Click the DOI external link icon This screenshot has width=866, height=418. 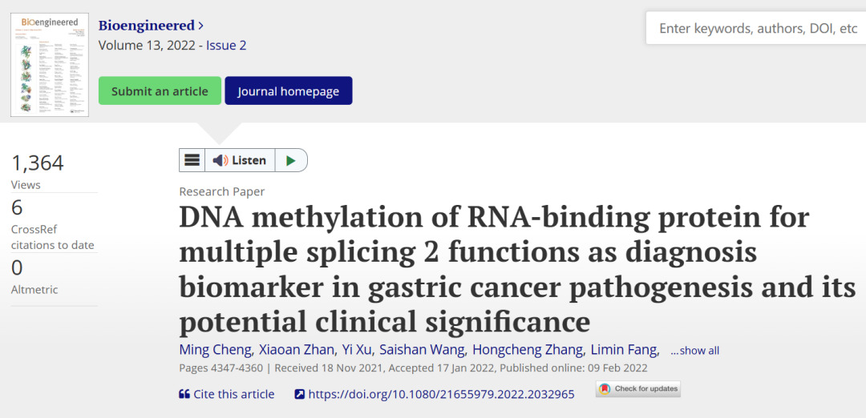pyautogui.click(x=300, y=394)
